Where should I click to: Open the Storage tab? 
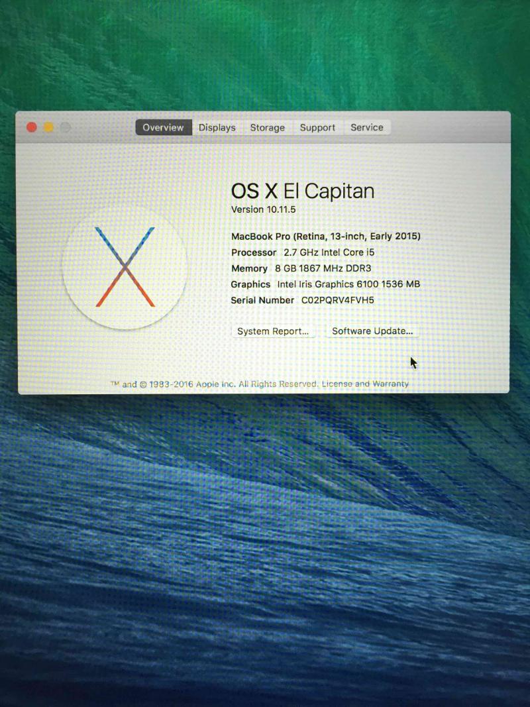(267, 127)
